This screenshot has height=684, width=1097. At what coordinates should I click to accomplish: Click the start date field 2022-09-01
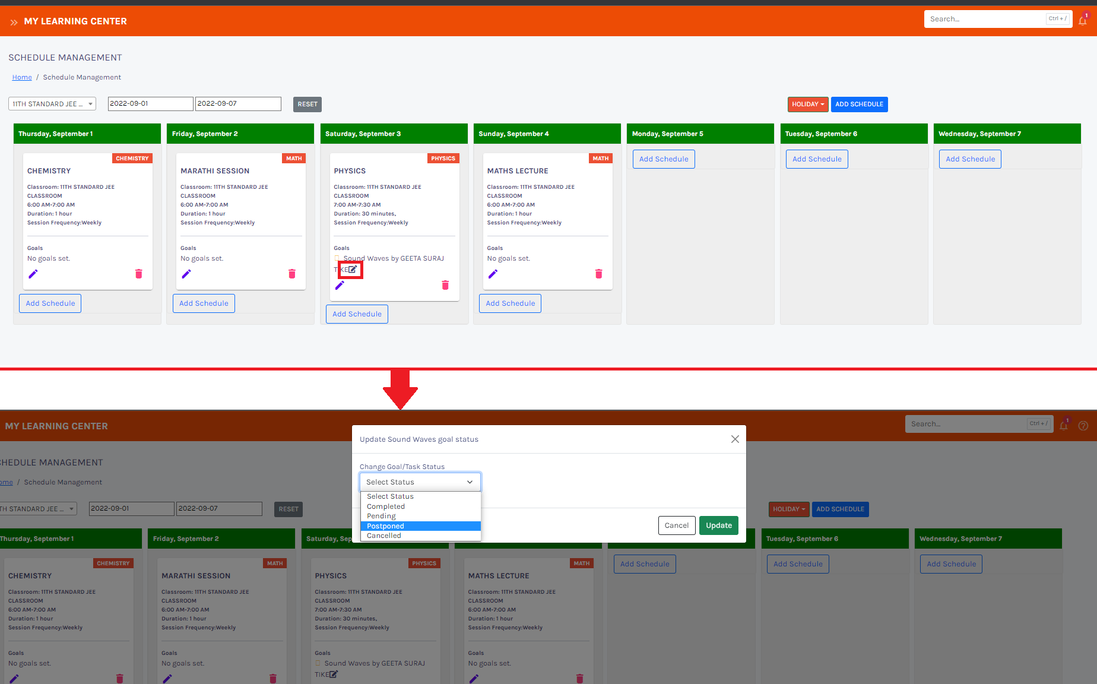pyautogui.click(x=150, y=104)
